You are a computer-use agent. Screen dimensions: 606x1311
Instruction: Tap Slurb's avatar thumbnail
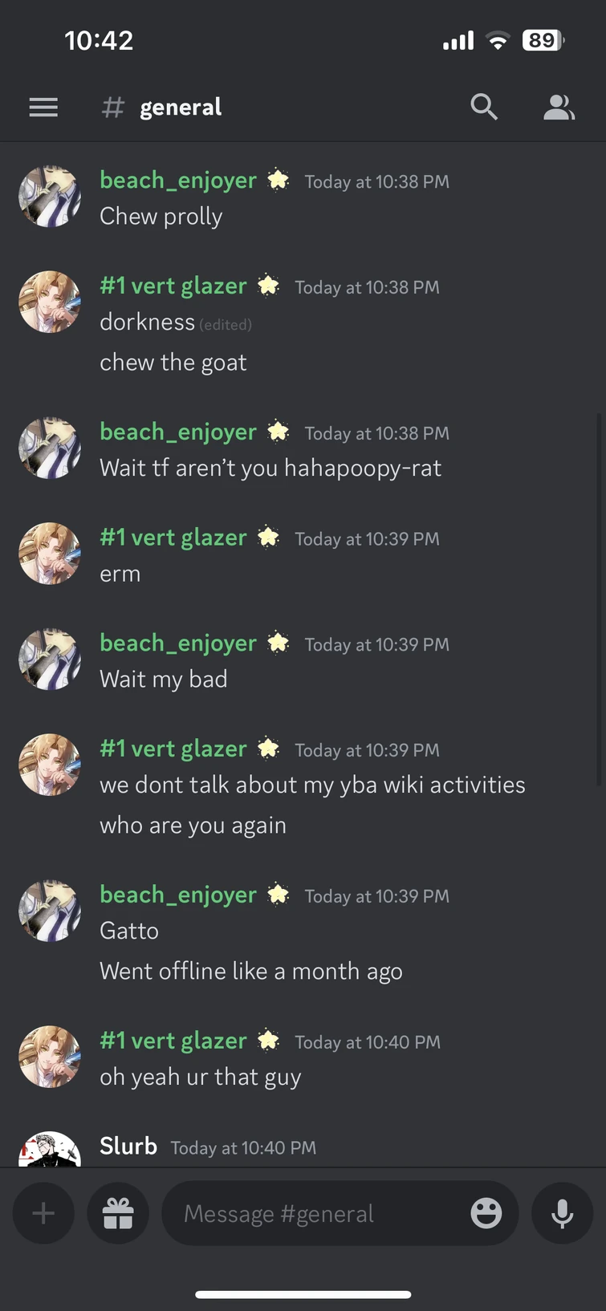tap(50, 1149)
